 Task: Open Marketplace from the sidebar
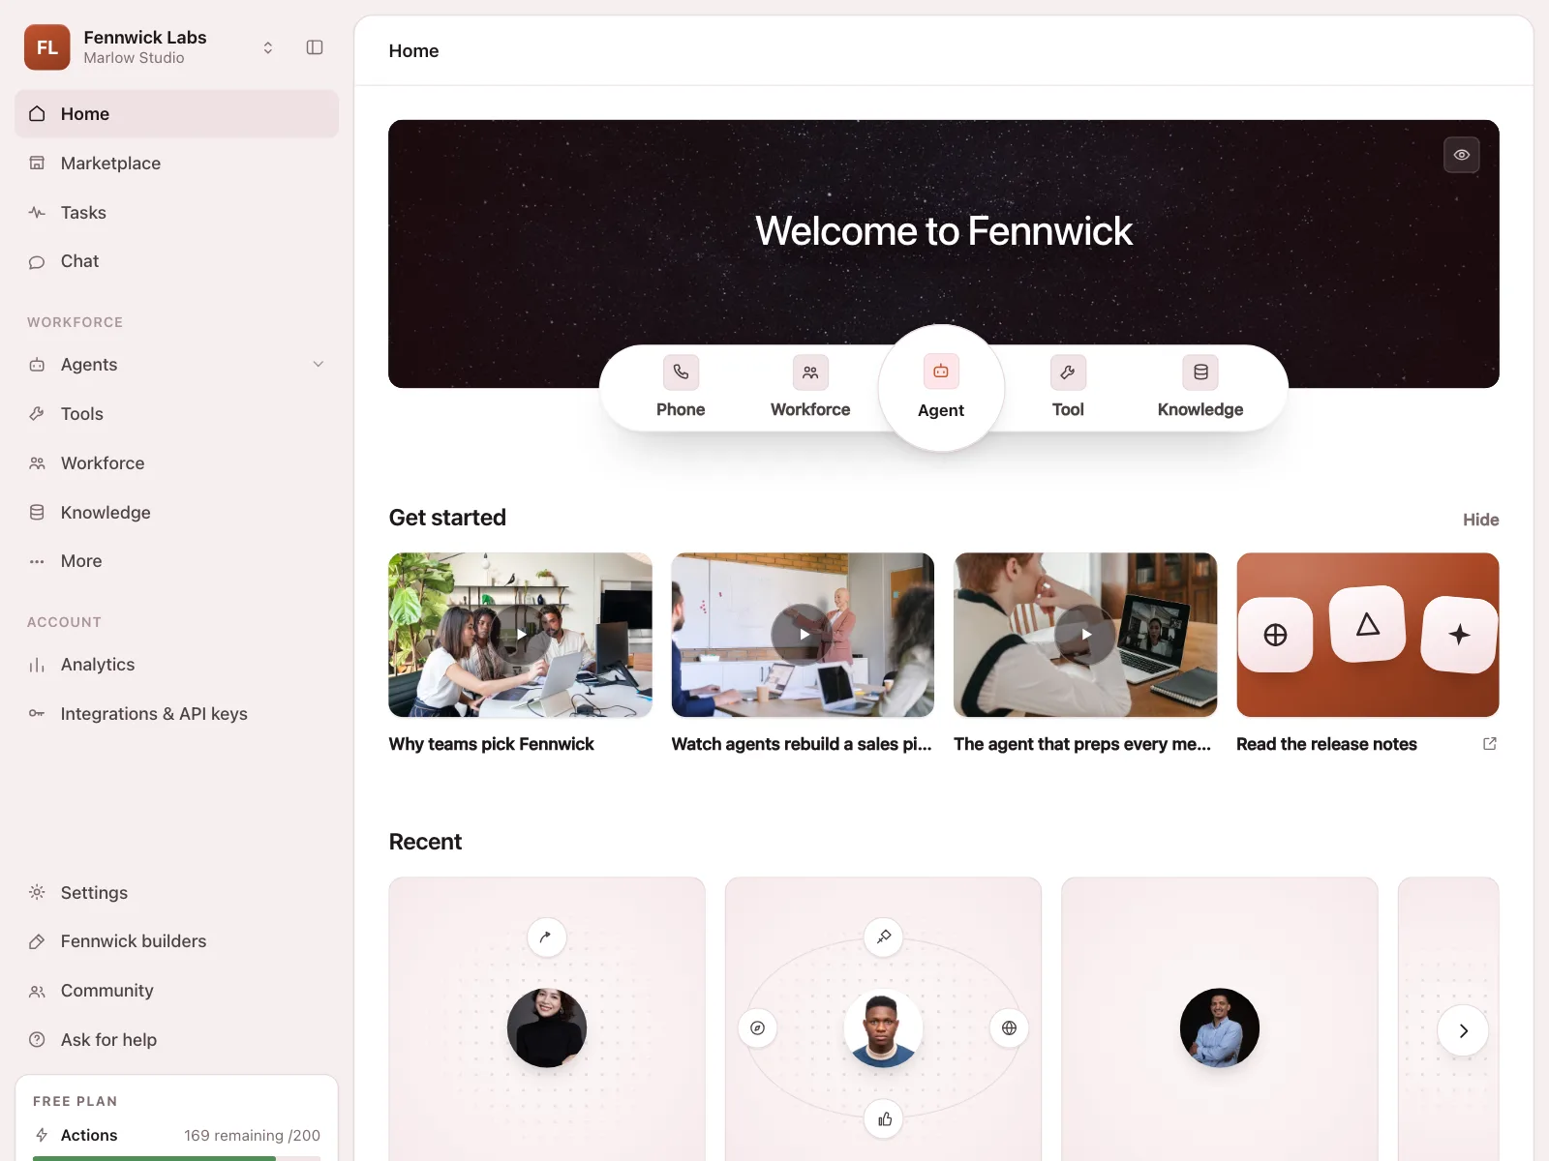177,164
